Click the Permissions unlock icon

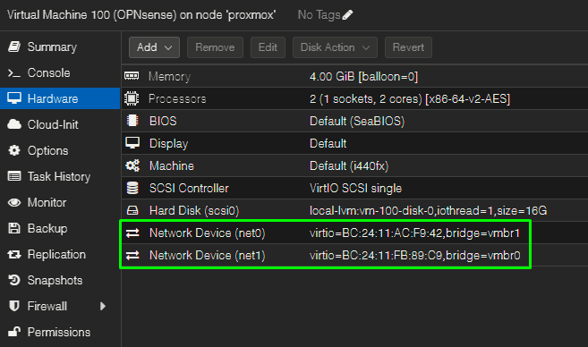point(14,332)
